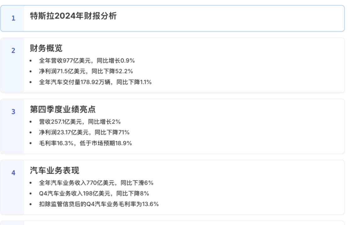Click the slide number 3 label
Image resolution: width=351 pixels, height=225 pixels.
pyautogui.click(x=14, y=112)
